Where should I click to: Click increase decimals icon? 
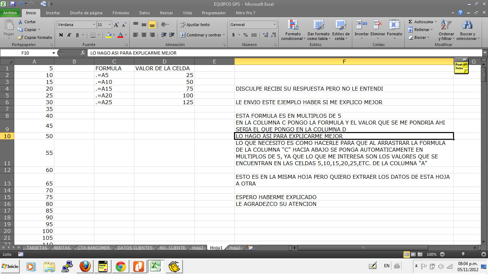tap(265, 35)
